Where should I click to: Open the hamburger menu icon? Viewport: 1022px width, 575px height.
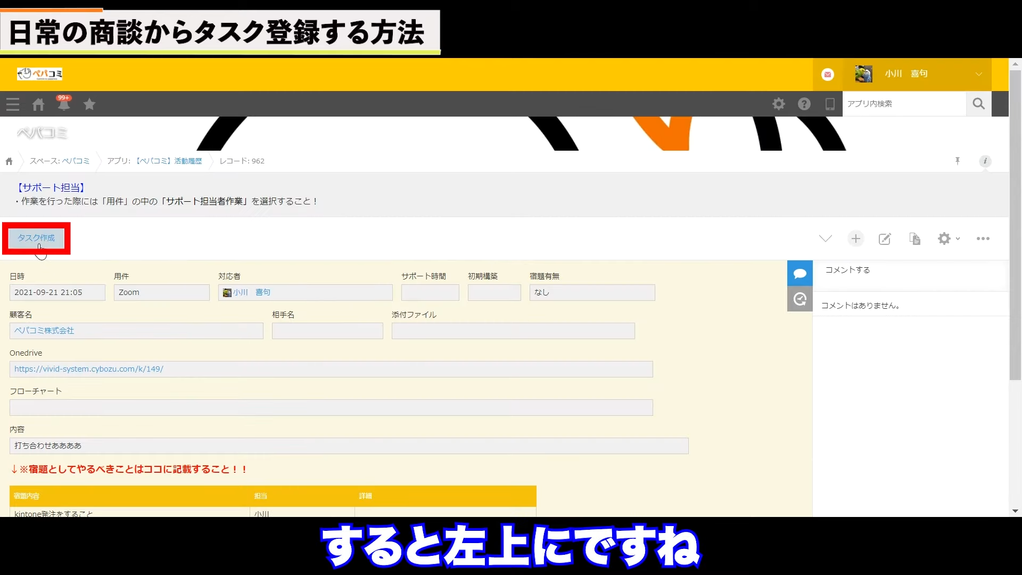pyautogui.click(x=13, y=104)
